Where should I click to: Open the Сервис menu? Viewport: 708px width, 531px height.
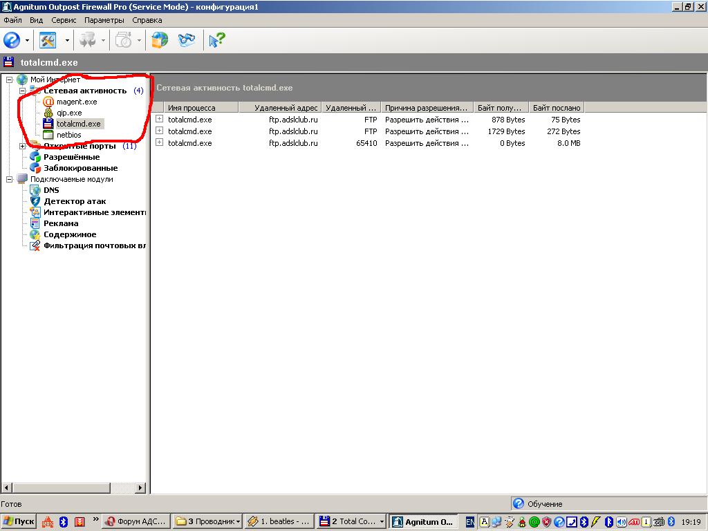64,20
